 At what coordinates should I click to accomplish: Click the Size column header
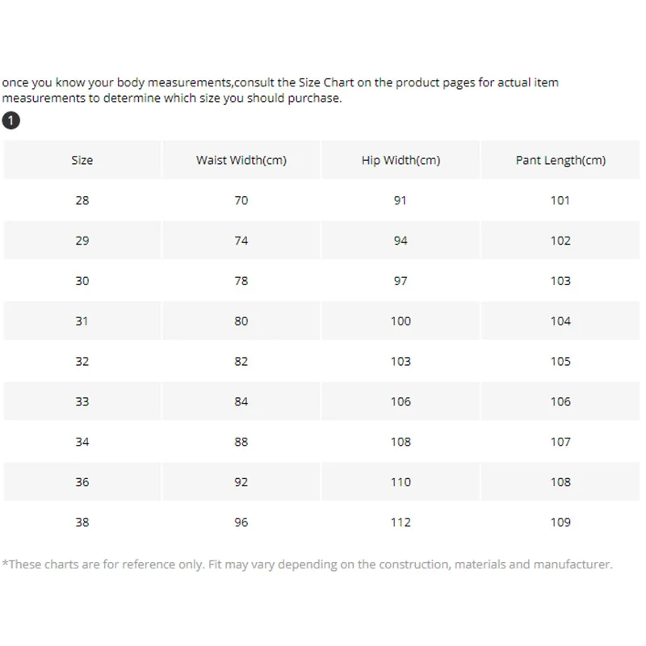click(x=82, y=161)
